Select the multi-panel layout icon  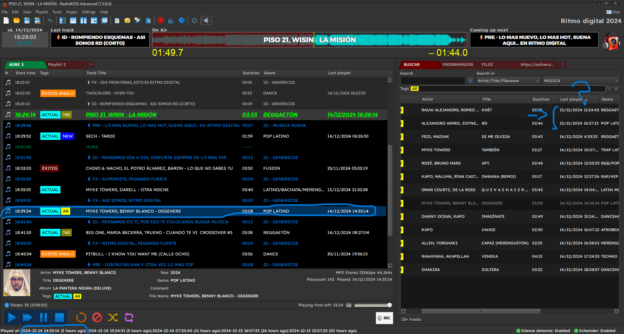[94, 20]
